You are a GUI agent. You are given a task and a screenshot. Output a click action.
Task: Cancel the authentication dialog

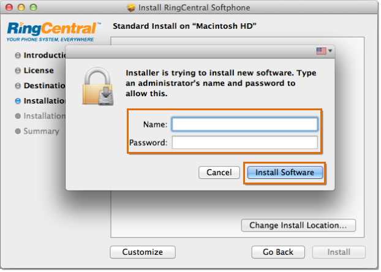(219, 173)
